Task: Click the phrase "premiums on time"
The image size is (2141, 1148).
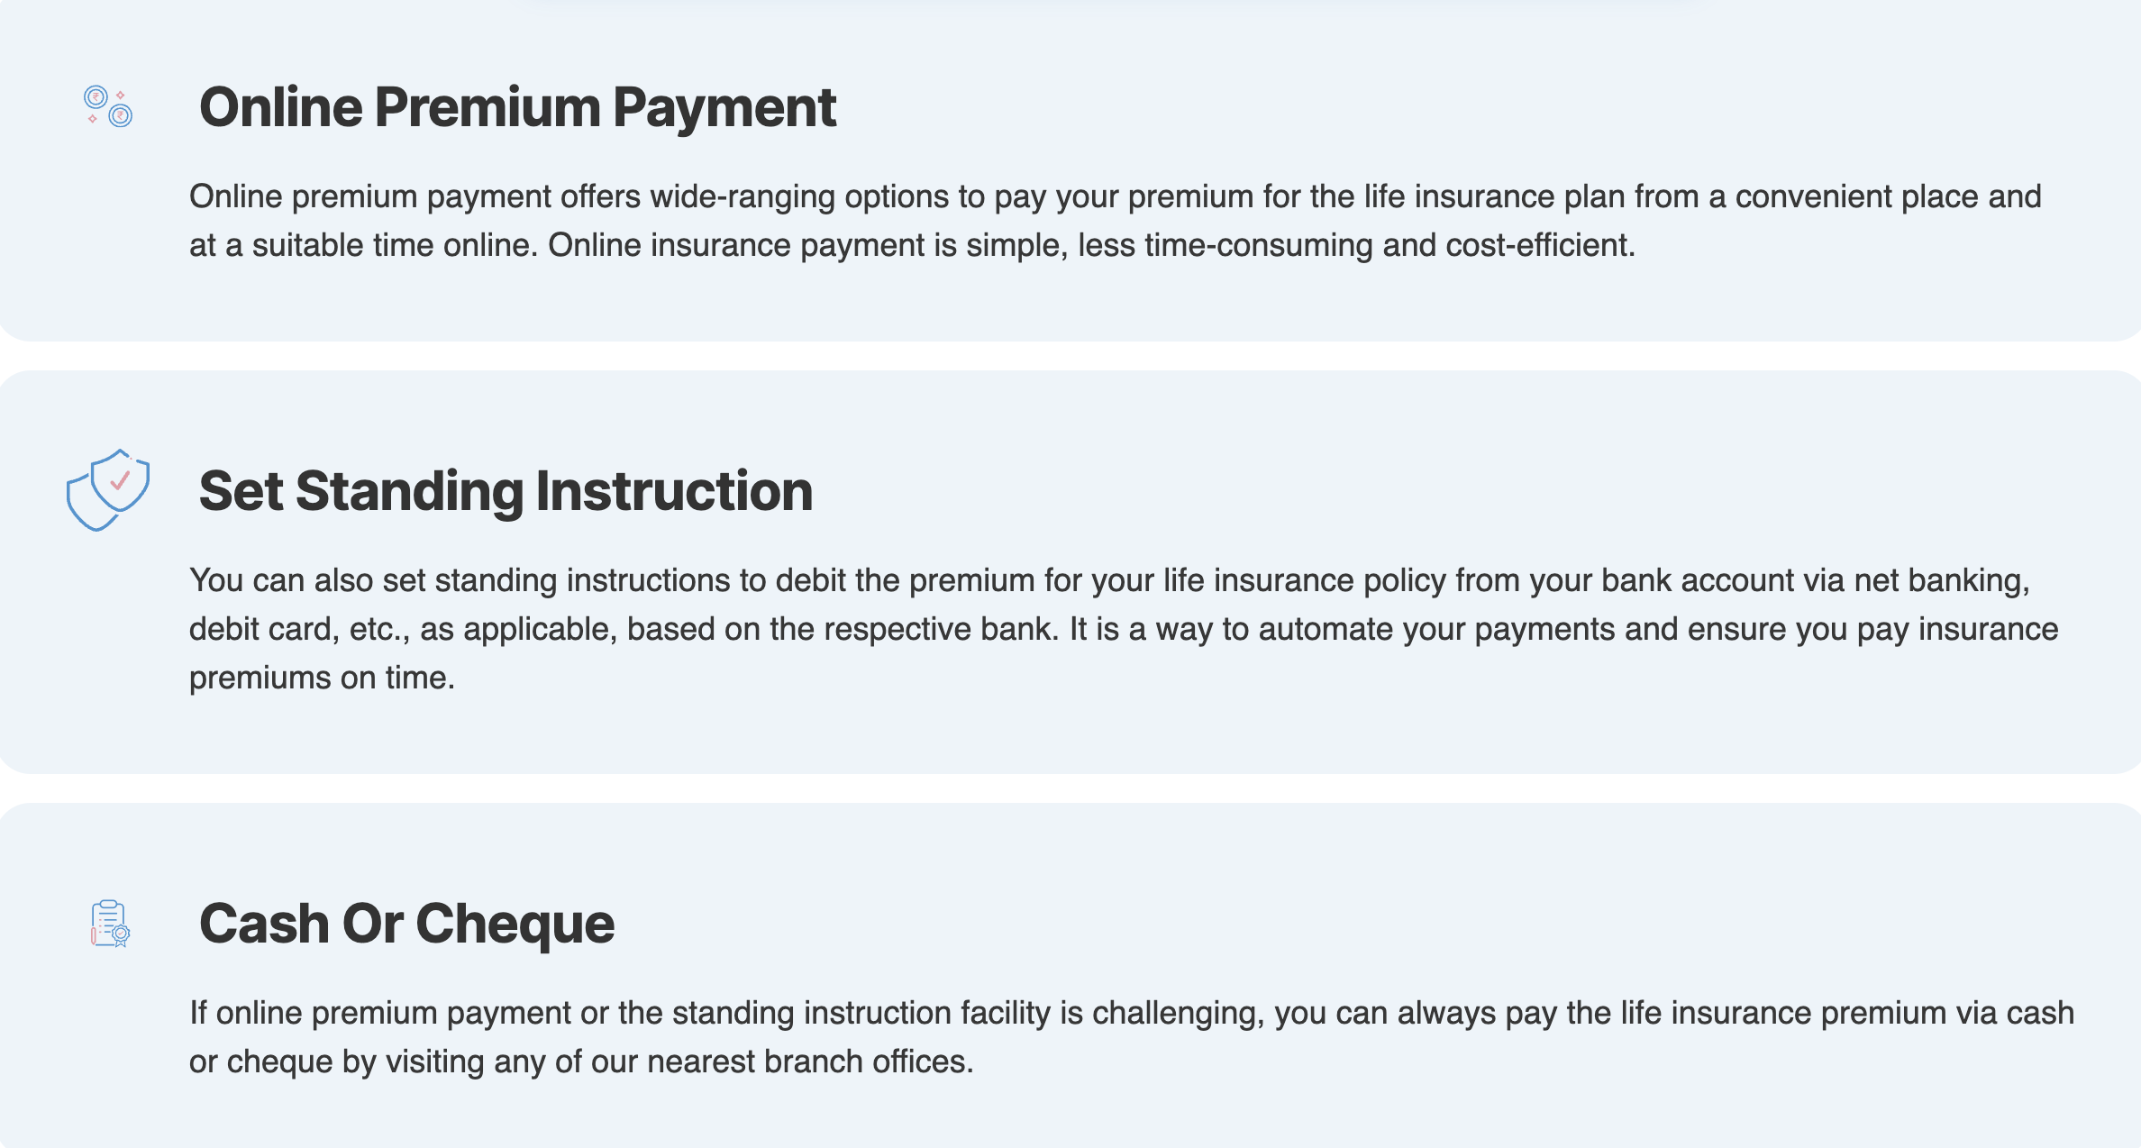Action: tap(320, 678)
